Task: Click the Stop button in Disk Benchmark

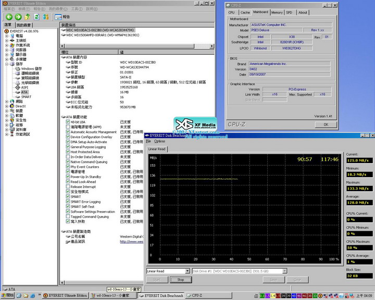Action: pyautogui.click(x=181, y=280)
